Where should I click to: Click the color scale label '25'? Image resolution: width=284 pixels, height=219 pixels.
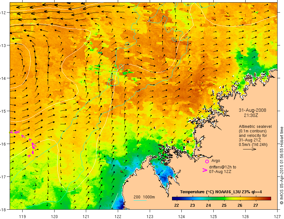click(x=224, y=205)
